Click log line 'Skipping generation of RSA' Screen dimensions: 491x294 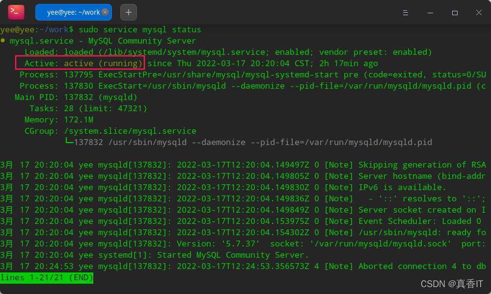(x=243, y=165)
